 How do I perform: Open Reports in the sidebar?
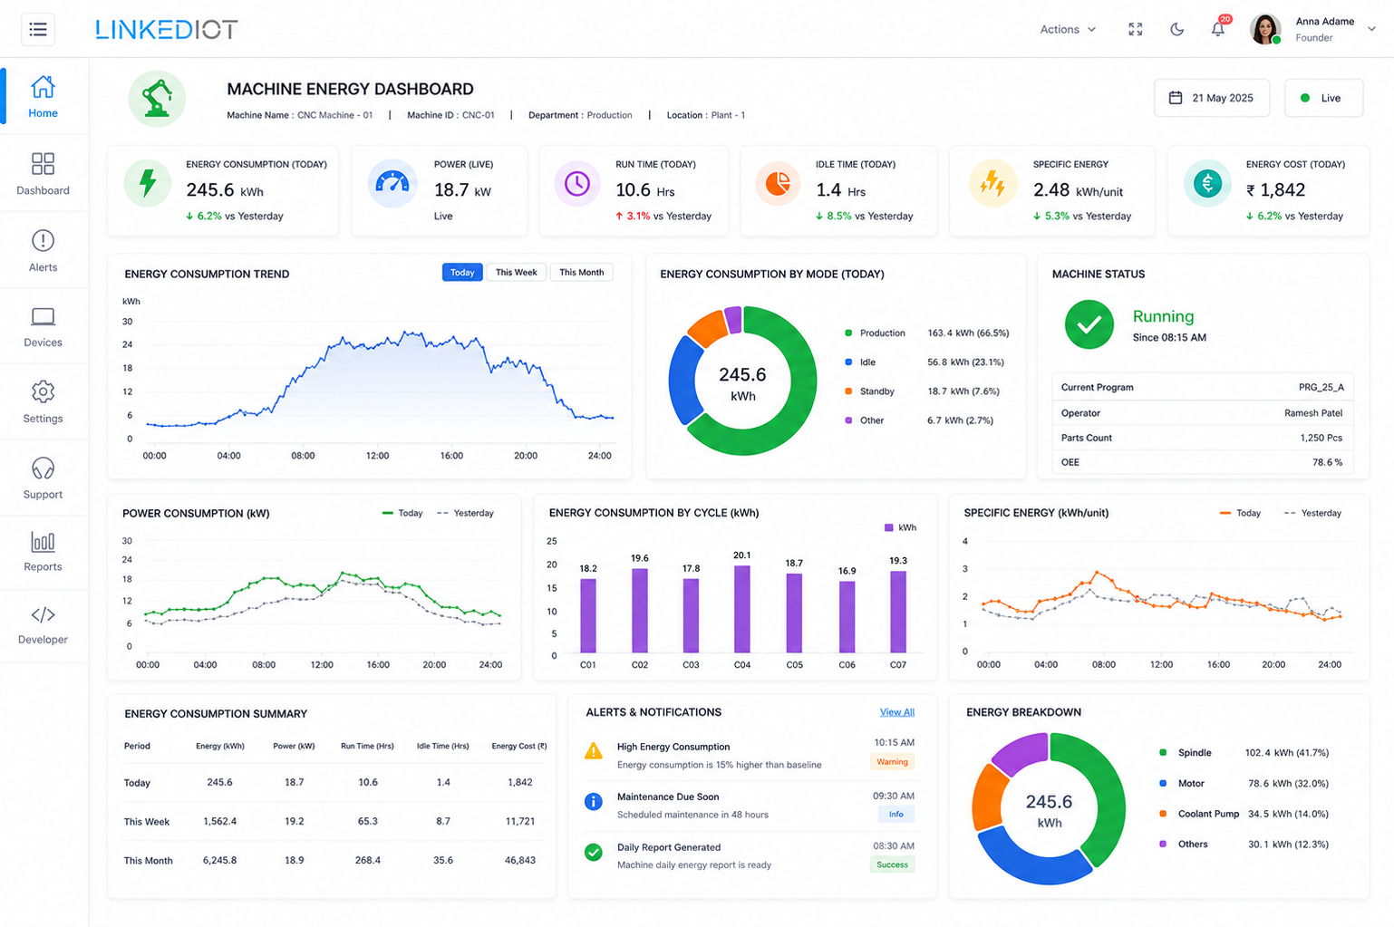click(43, 552)
